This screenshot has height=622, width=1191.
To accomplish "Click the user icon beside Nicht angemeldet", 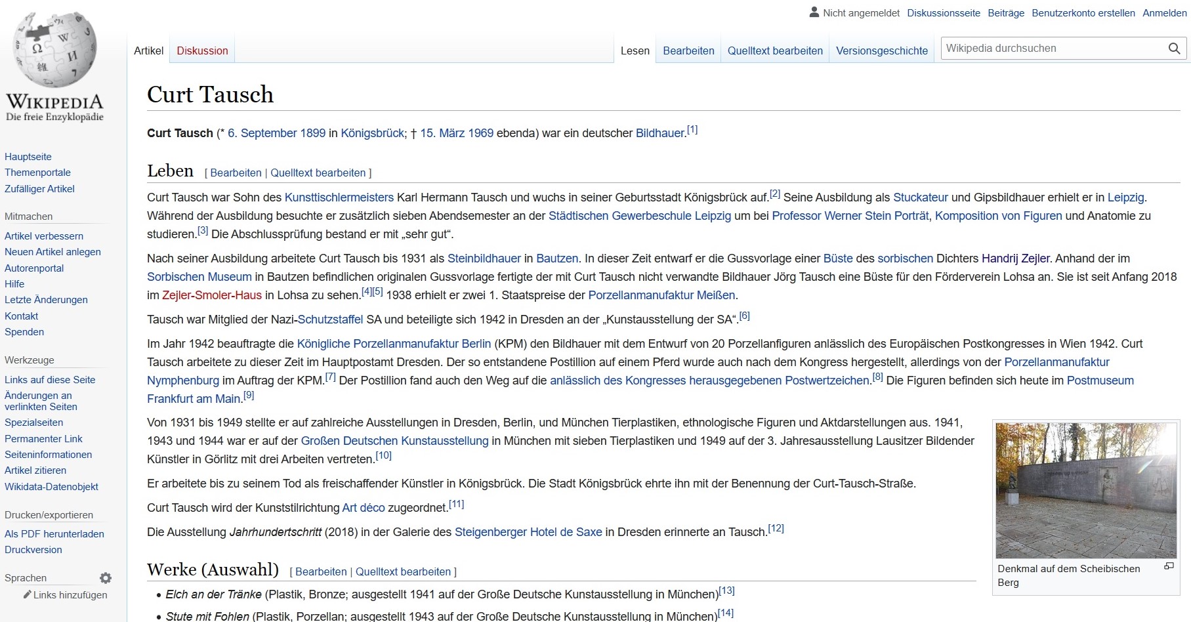I will pos(814,12).
